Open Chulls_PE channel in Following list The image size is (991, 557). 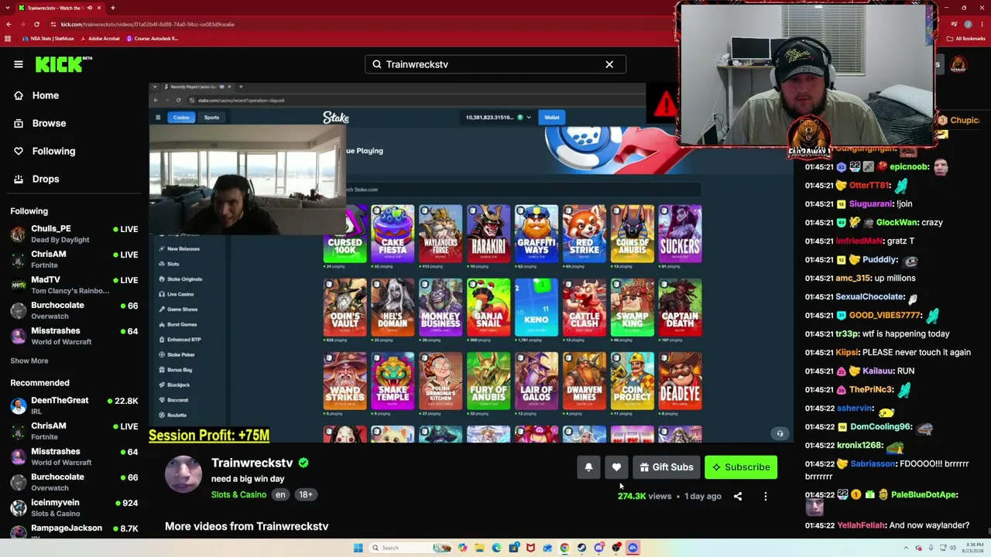pyautogui.click(x=74, y=234)
